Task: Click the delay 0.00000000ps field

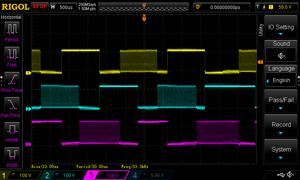Action: (225, 7)
